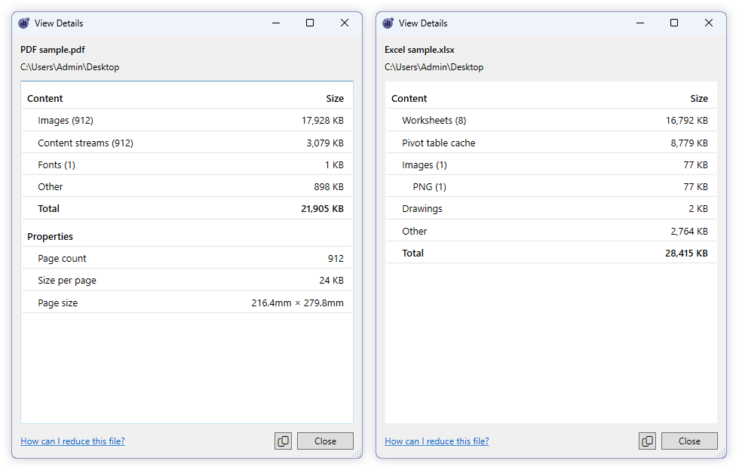The height and width of the screenshot is (470, 739).
Task: Click the app logo in Excel window title bar
Action: (x=388, y=23)
